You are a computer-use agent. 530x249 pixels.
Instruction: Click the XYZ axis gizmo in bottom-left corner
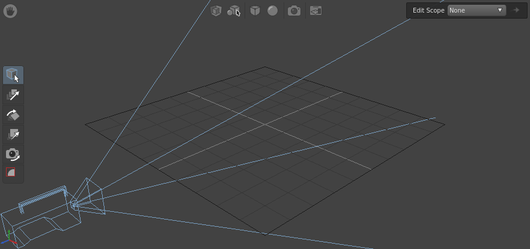[x=8, y=238]
